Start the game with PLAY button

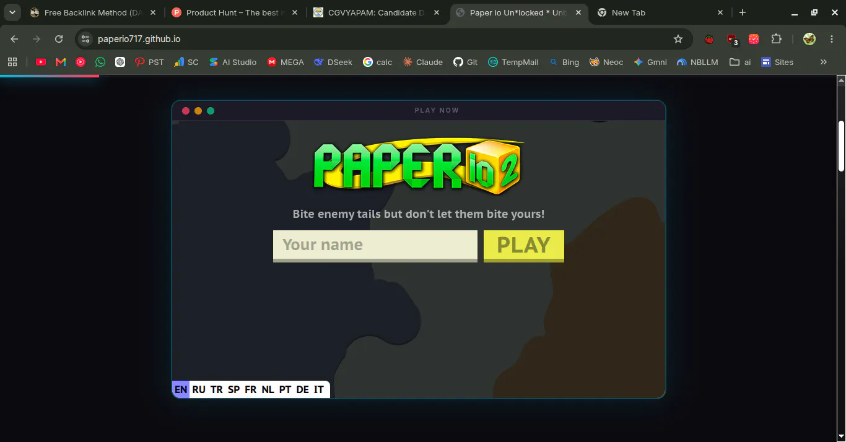tap(523, 246)
